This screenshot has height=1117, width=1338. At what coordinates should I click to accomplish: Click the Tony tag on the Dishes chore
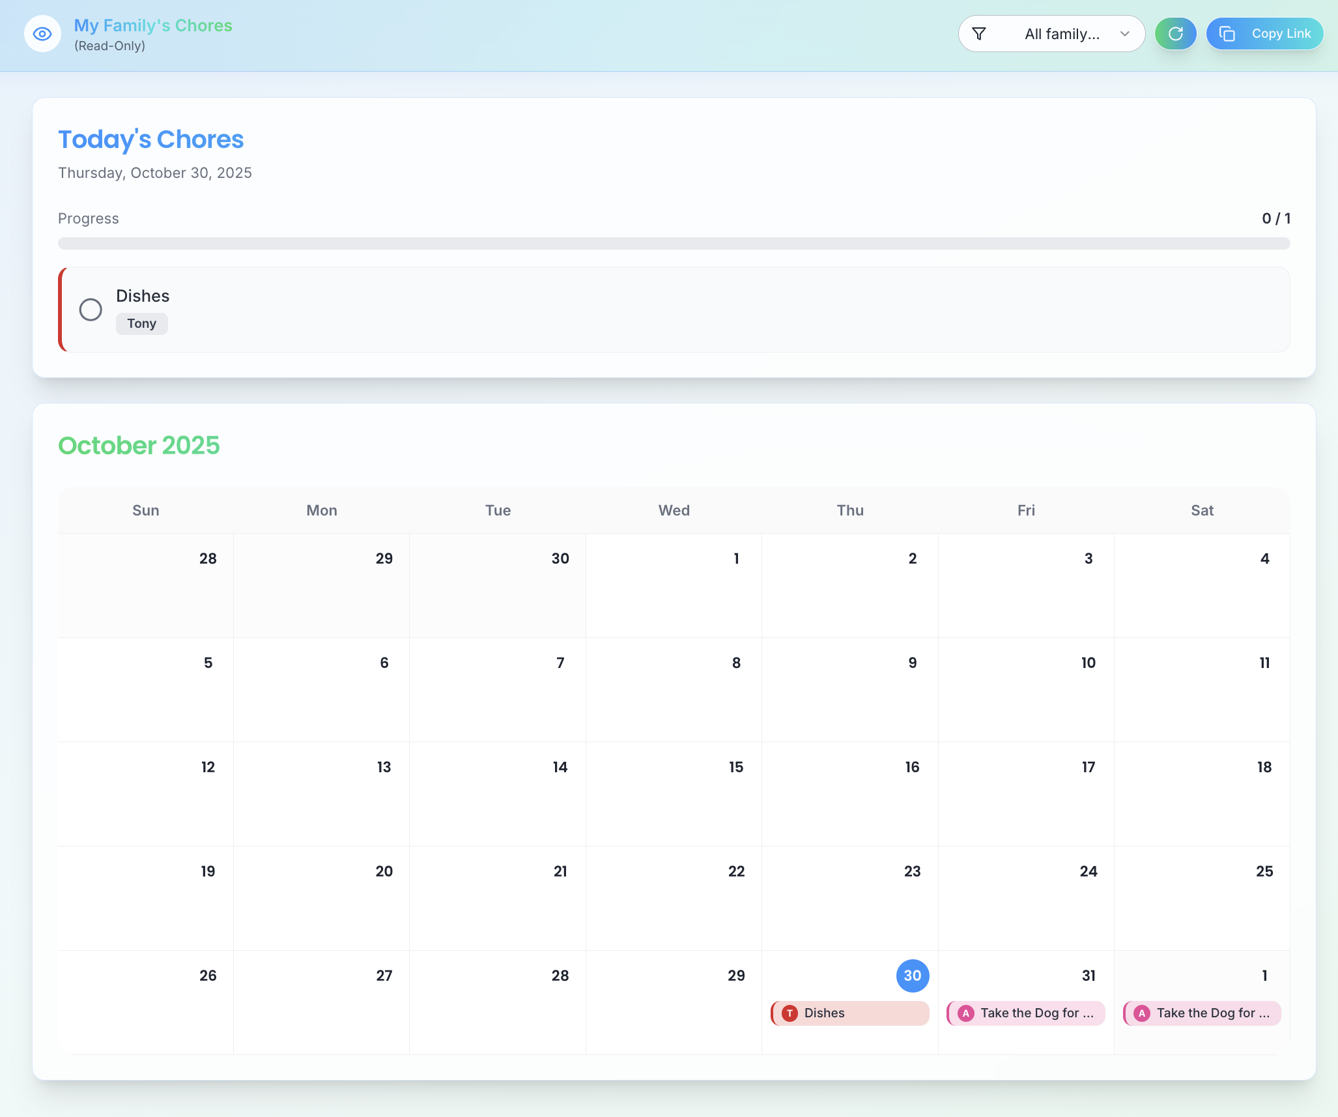141,323
